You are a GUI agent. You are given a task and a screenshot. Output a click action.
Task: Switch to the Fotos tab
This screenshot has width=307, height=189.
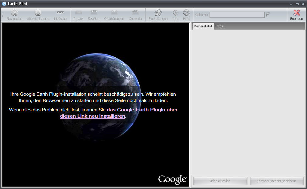click(219, 26)
